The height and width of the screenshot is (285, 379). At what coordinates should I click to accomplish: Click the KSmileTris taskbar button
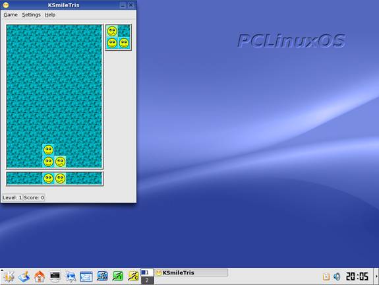(191, 272)
